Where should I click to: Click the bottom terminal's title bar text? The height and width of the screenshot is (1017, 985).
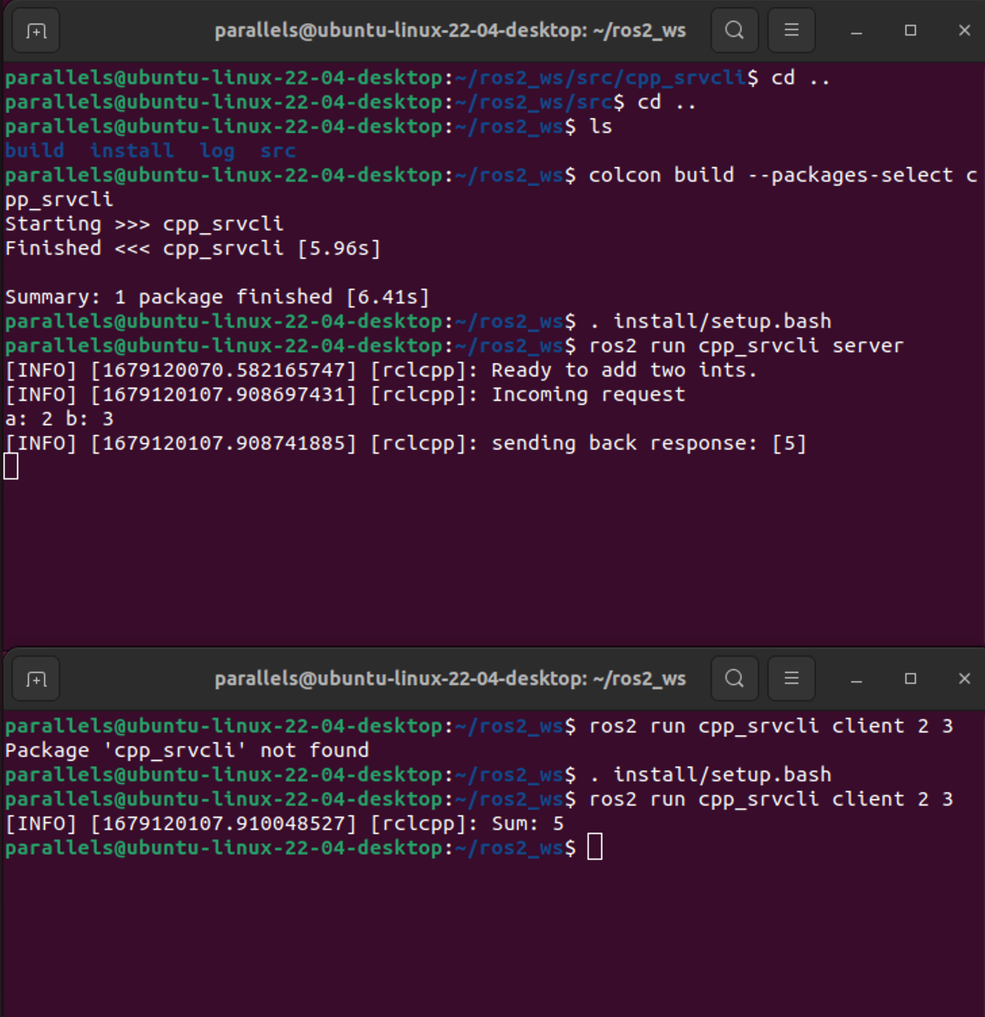point(450,678)
